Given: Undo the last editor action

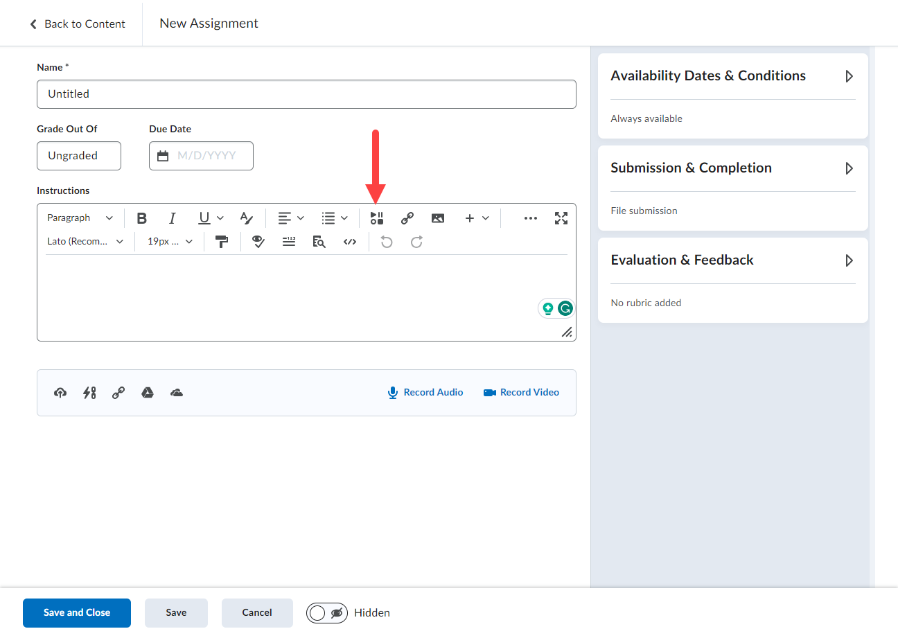Looking at the screenshot, I should tap(387, 242).
